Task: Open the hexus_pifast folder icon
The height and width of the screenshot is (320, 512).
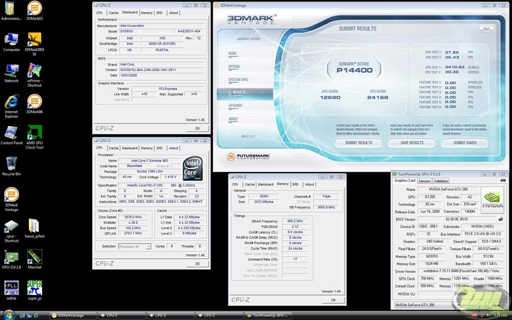Action: (34, 228)
